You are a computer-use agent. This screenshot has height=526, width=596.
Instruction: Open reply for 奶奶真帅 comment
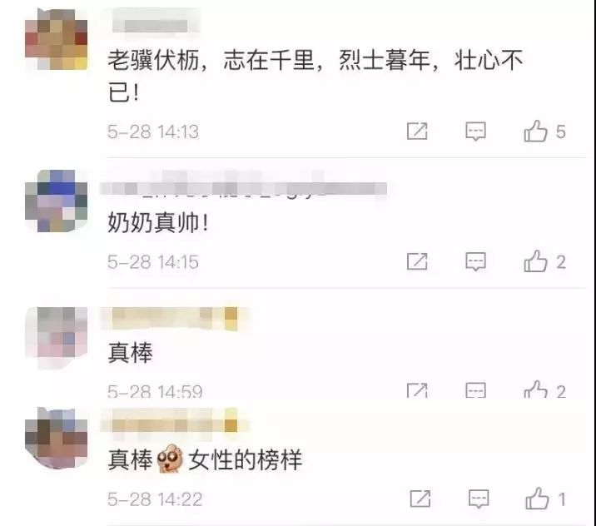(x=475, y=262)
